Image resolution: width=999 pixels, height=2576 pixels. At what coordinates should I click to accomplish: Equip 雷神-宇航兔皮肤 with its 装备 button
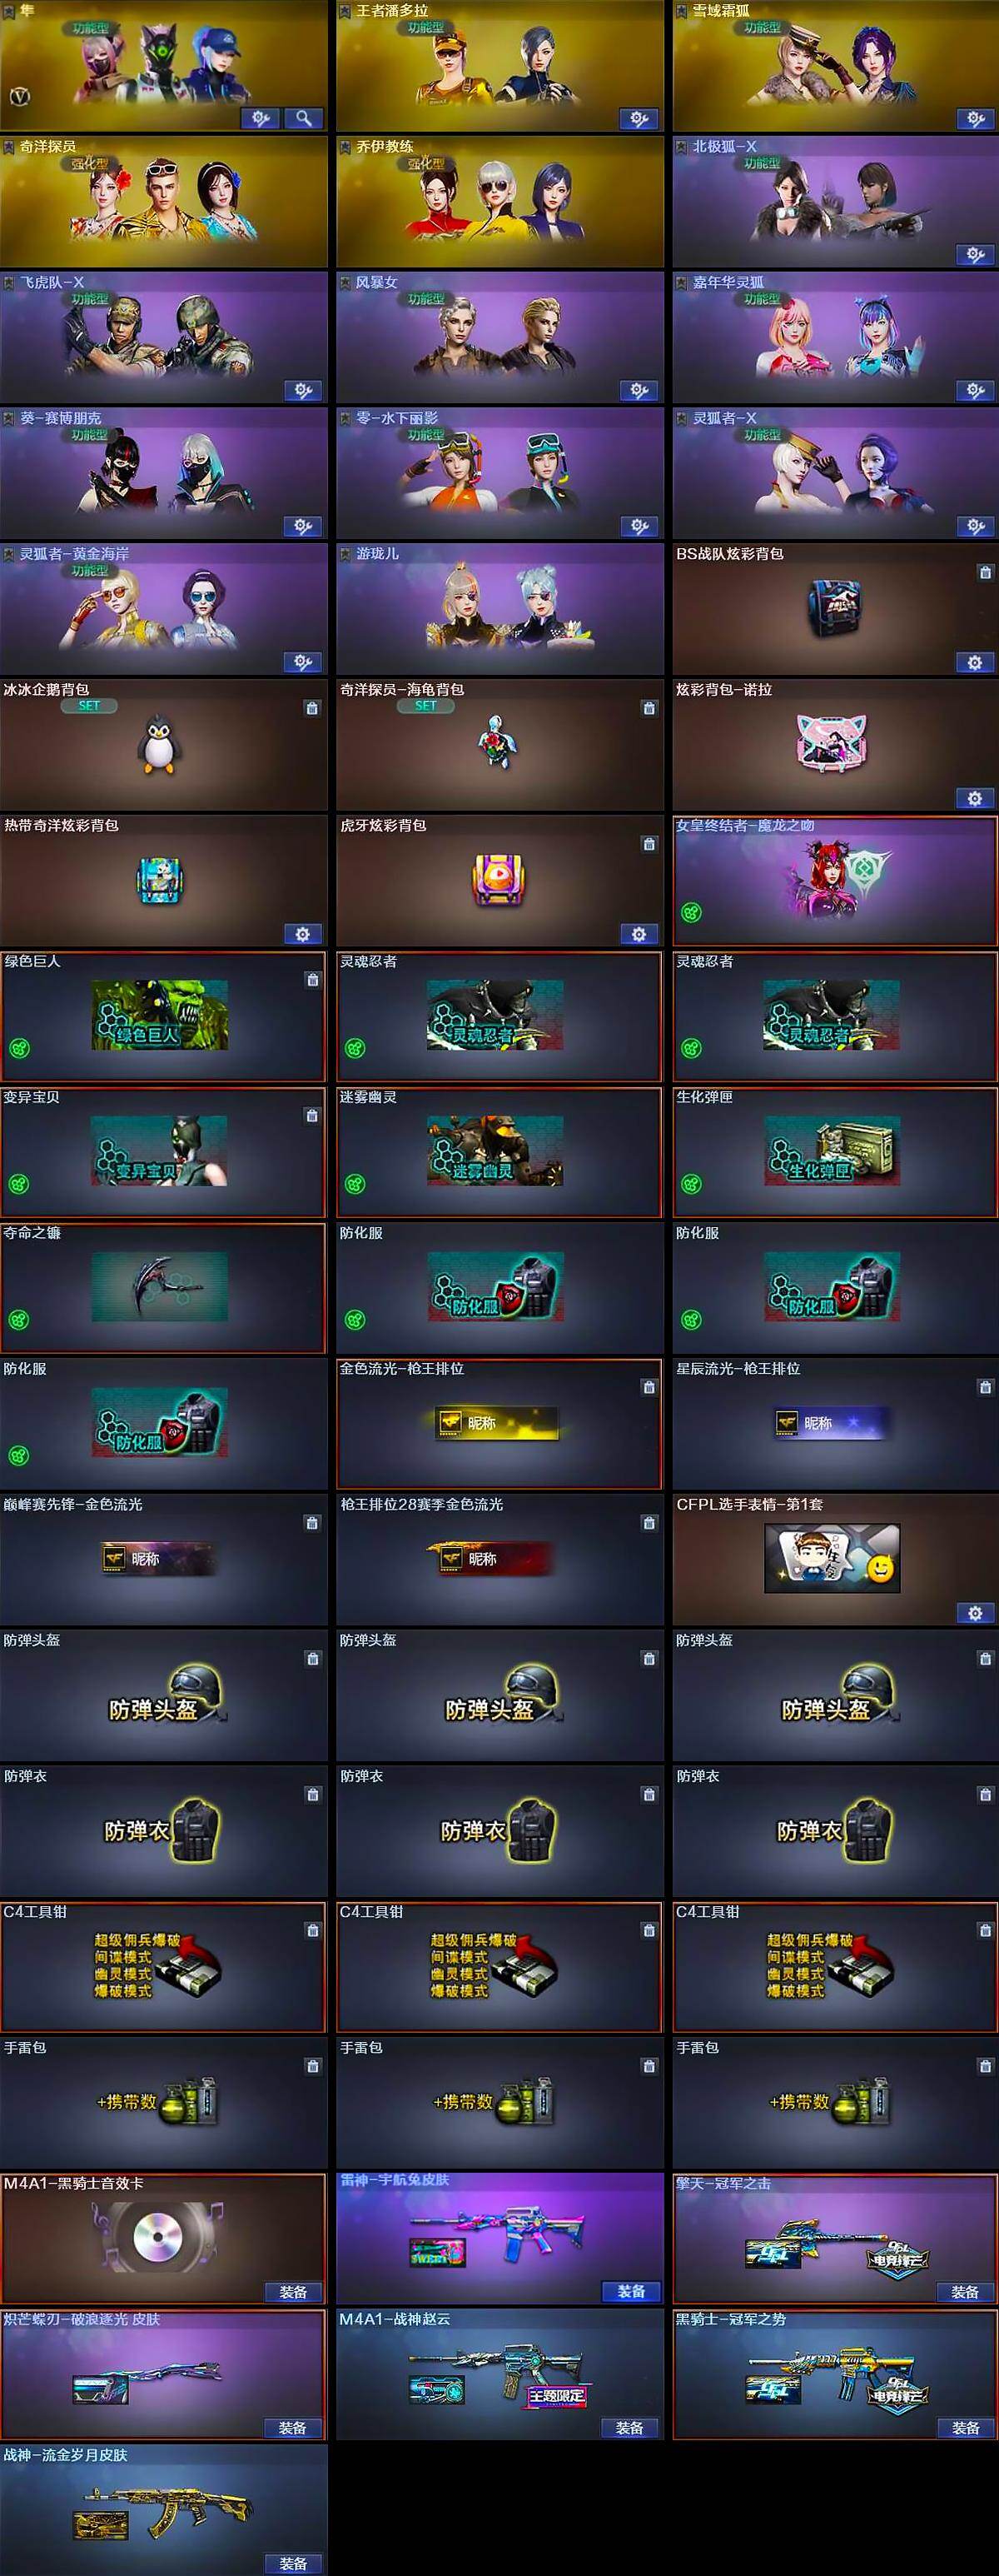[631, 2291]
